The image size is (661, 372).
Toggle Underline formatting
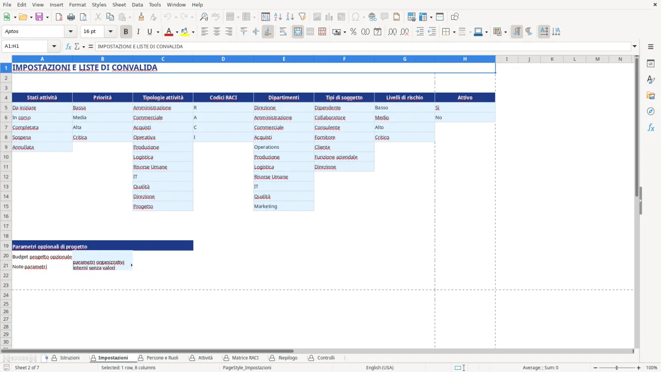point(149,32)
